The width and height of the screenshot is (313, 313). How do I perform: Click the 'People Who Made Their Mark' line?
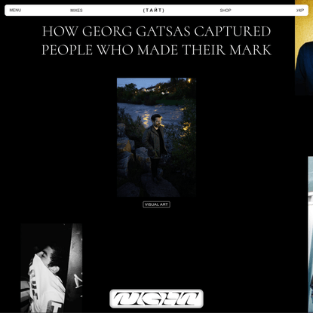[156, 50]
